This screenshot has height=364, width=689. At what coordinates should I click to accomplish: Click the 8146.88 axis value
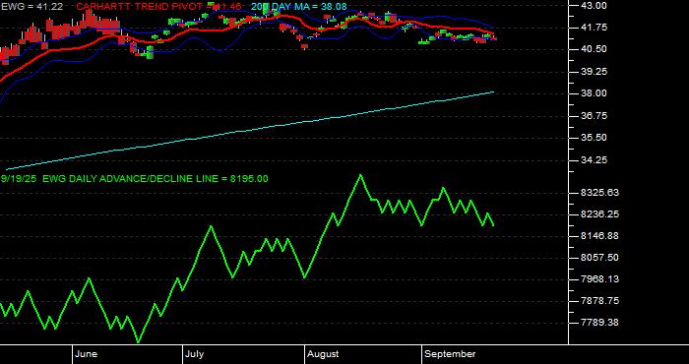(x=599, y=236)
